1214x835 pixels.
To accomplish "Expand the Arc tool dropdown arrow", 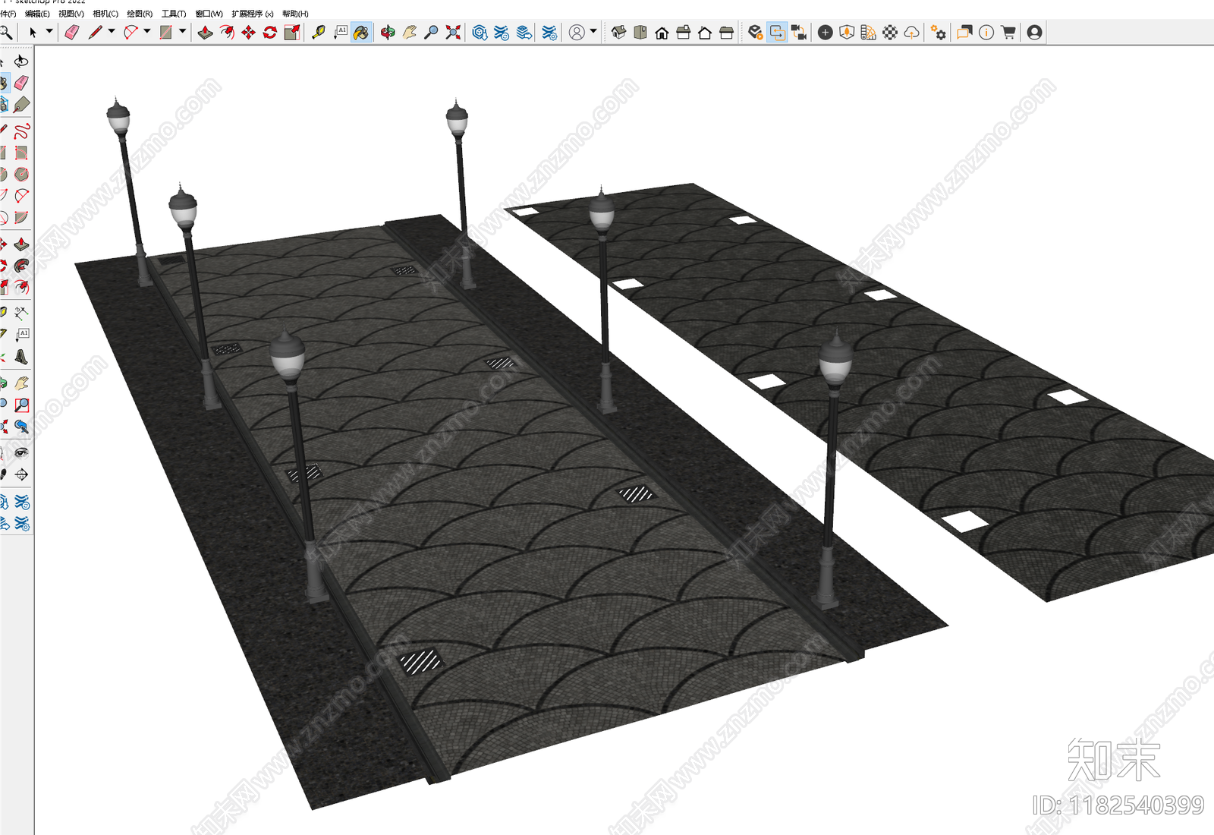I will click(x=147, y=31).
